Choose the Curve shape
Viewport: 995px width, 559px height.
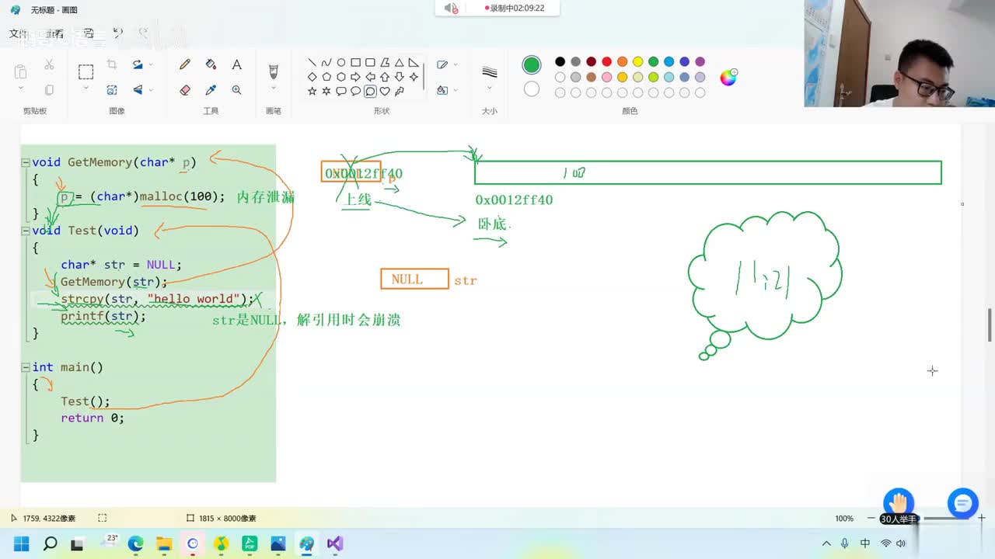[x=326, y=63]
